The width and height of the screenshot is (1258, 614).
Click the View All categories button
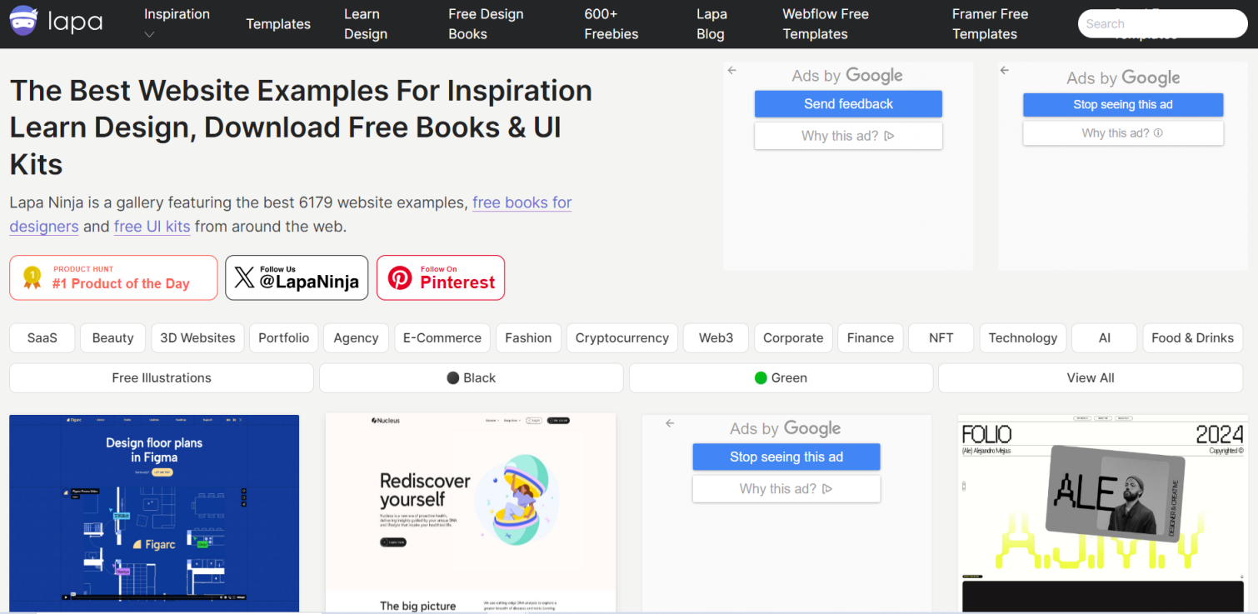(1091, 378)
